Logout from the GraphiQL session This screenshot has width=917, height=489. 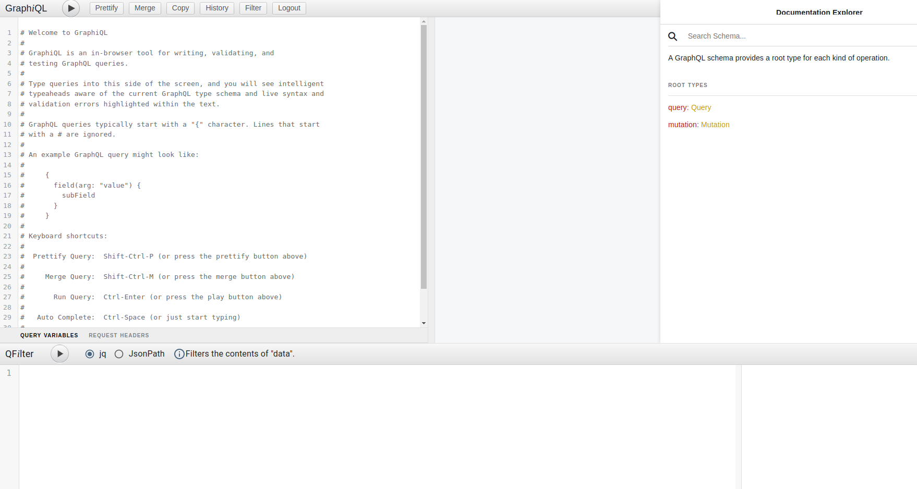tap(288, 8)
